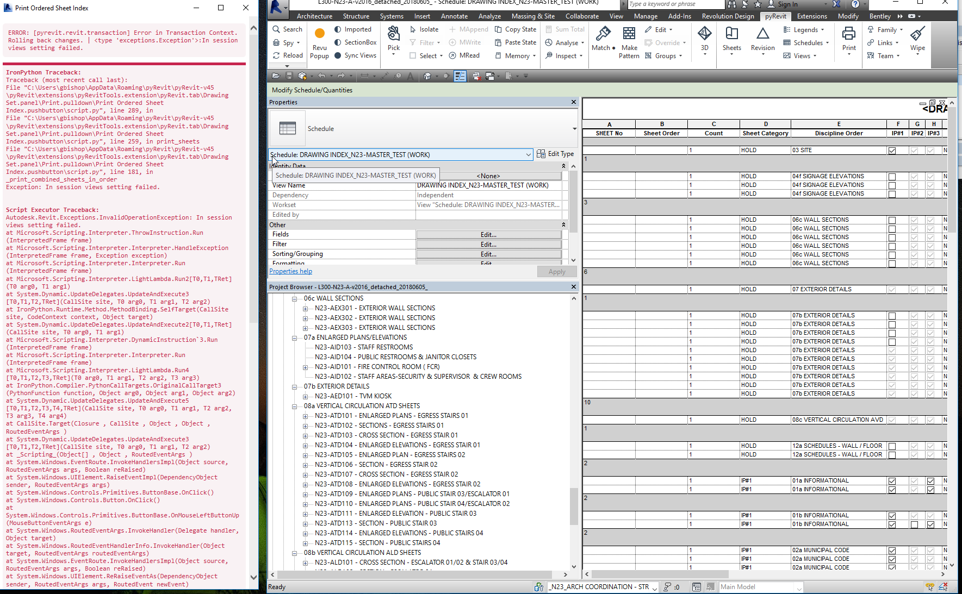Check IP#2 on second 01b INFORMATIONAL row
The width and height of the screenshot is (962, 594).
(x=915, y=524)
